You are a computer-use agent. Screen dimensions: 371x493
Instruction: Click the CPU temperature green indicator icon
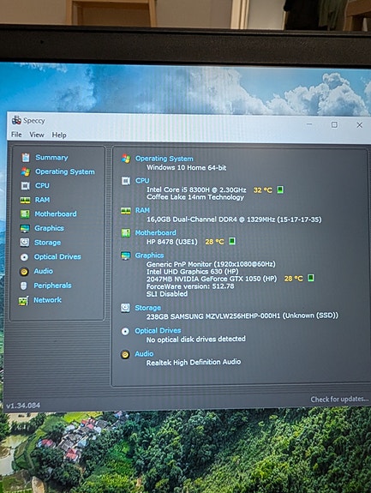click(280, 189)
